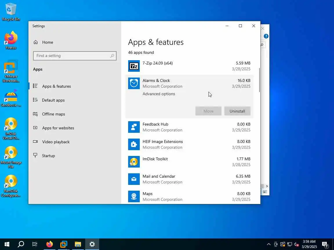Image resolution: width=334 pixels, height=250 pixels.
Task: Click the HEIF Image Extensions icon
Action: pyautogui.click(x=134, y=144)
